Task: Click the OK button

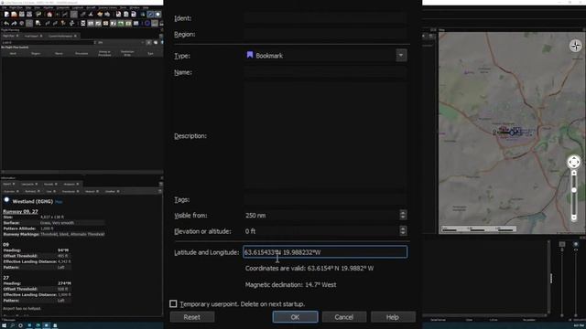Action: coord(295,317)
